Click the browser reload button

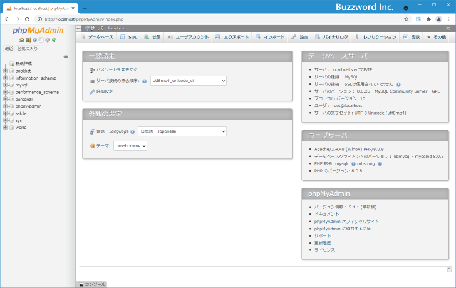[x=28, y=19]
